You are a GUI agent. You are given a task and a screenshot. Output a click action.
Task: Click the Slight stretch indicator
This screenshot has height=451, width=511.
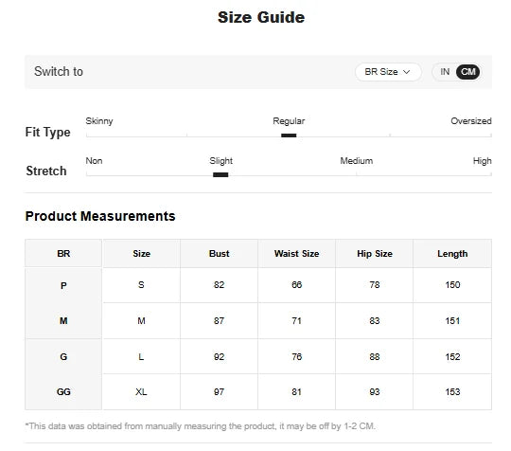coord(220,174)
